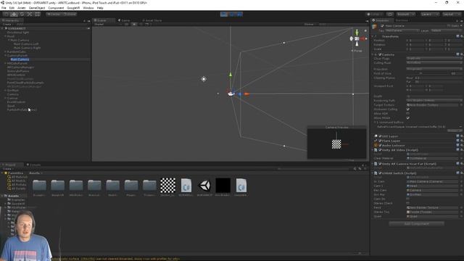The image size is (464, 261).
Task: Toggle the Unity AR Video script checkbox
Action: (380, 150)
